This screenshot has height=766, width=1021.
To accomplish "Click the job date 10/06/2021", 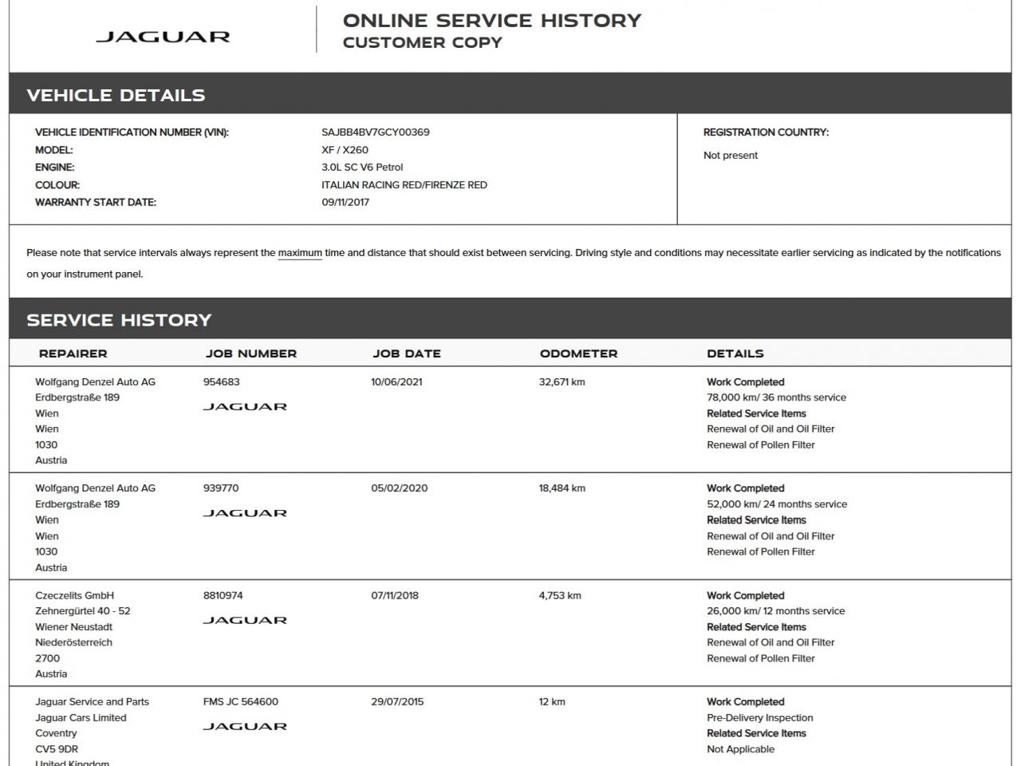I will tap(396, 382).
